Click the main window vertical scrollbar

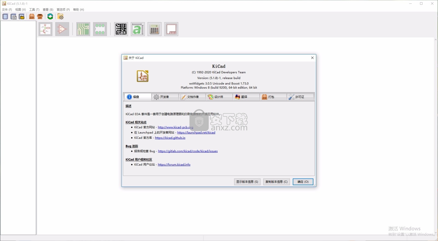click(x=436, y=136)
